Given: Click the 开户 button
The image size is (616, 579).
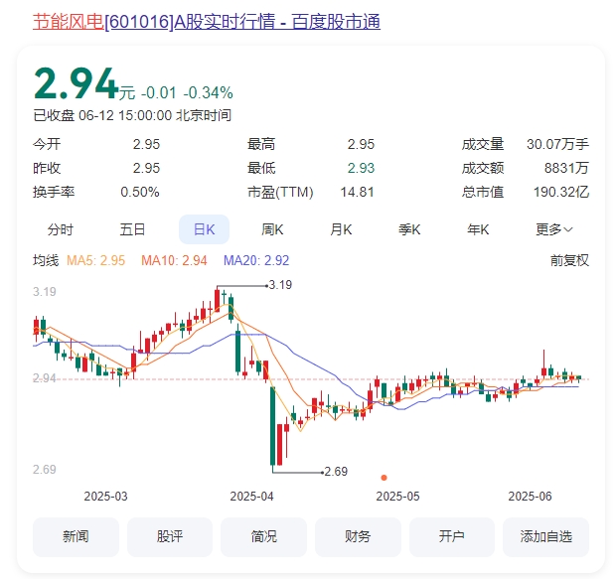Looking at the screenshot, I should click(451, 536).
